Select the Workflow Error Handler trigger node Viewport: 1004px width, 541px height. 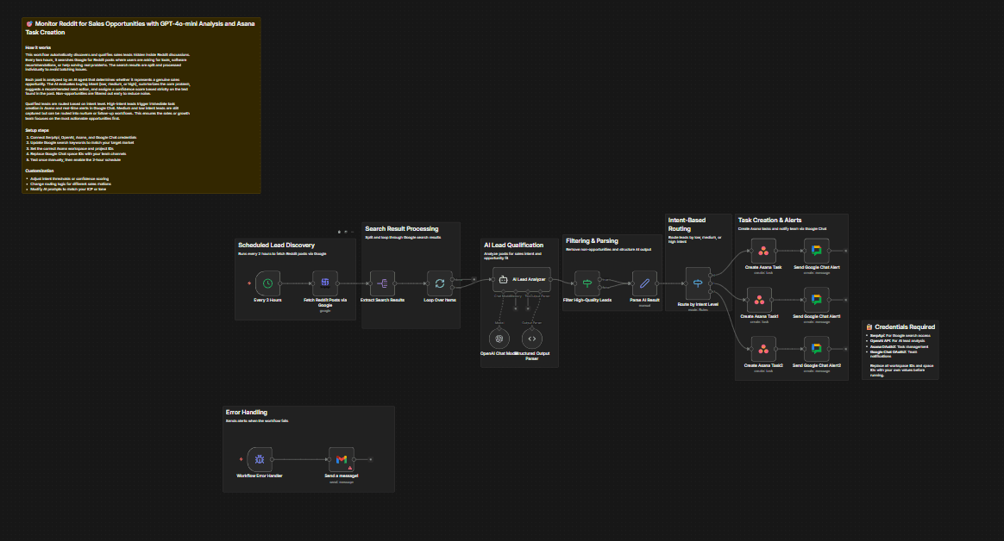pos(260,459)
